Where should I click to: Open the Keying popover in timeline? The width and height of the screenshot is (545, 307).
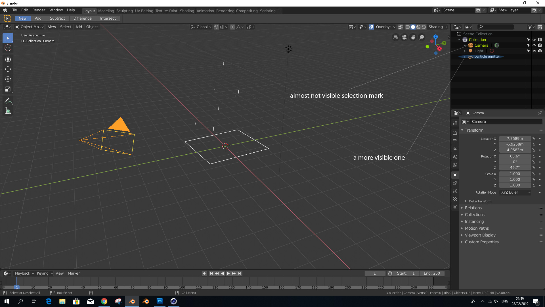tap(45, 273)
